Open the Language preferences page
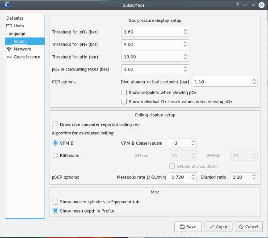Image resolution: width=268 pixels, height=238 pixels. pos(25,33)
